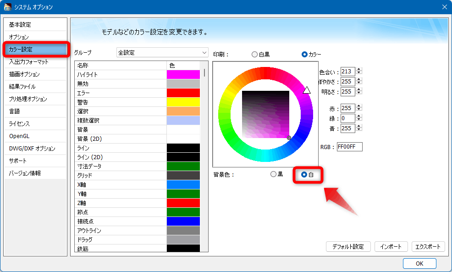Select the ドラッグ row in the list
The width and height of the screenshot is (452, 272).
tap(137, 240)
